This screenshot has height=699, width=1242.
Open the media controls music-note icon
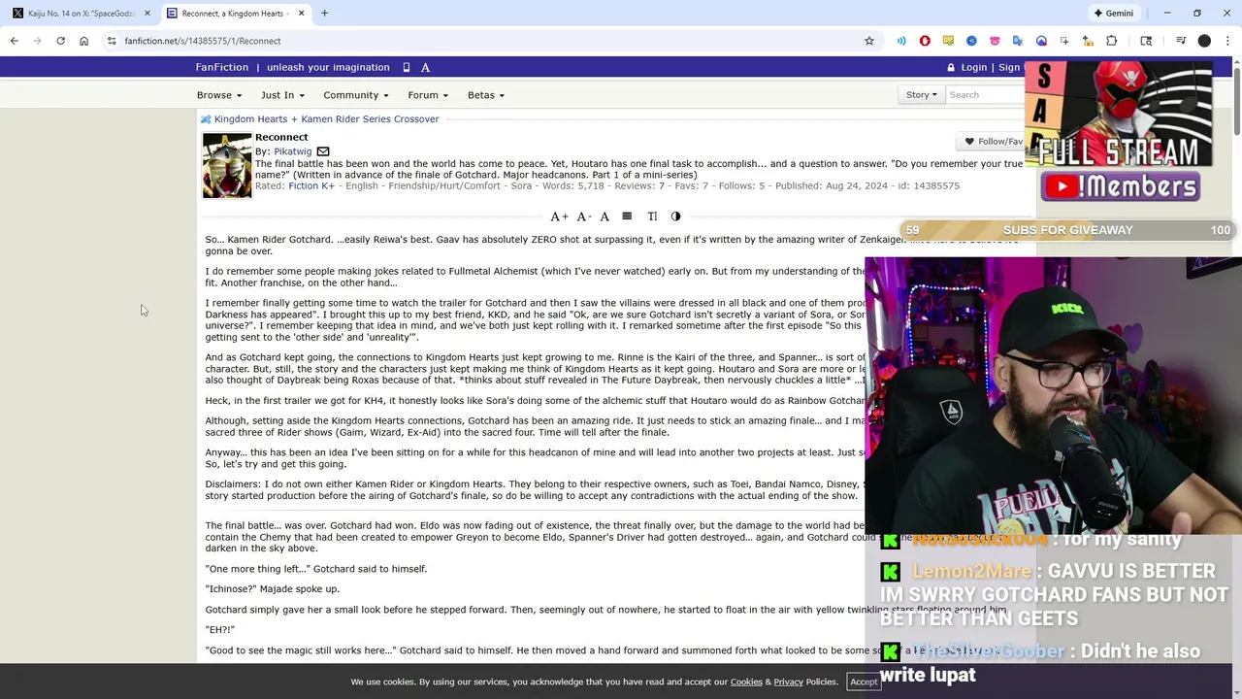click(1181, 41)
